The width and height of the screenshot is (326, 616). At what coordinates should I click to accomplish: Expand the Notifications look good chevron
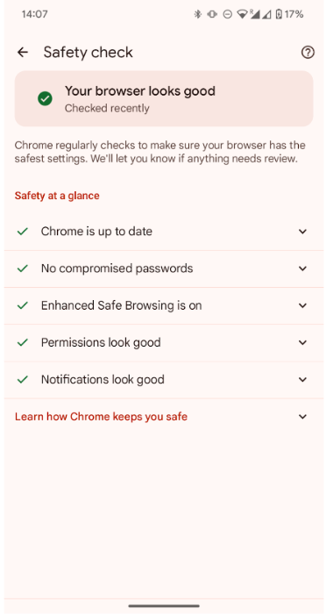(x=302, y=379)
